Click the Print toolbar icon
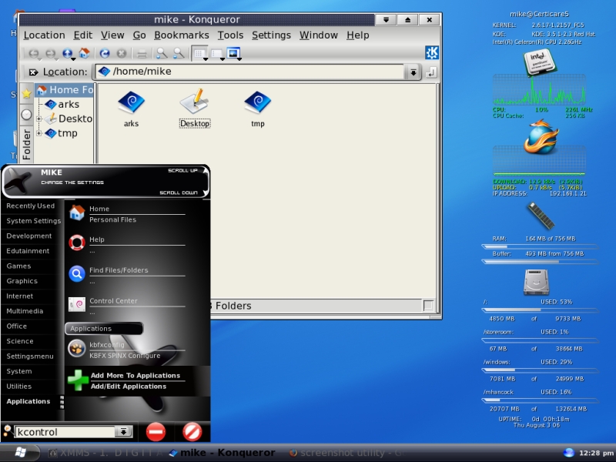The height and width of the screenshot is (462, 616). point(142,53)
